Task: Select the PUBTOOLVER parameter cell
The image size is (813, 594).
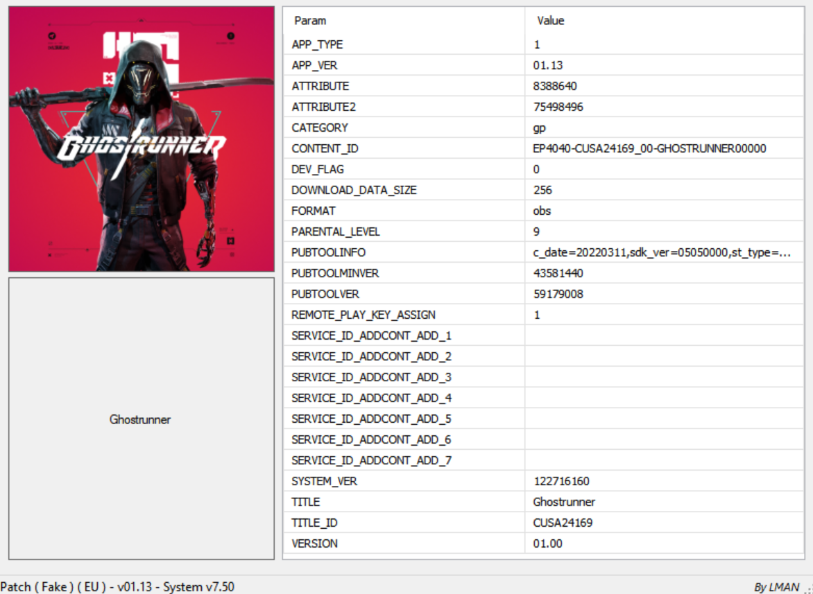Action: click(x=404, y=294)
